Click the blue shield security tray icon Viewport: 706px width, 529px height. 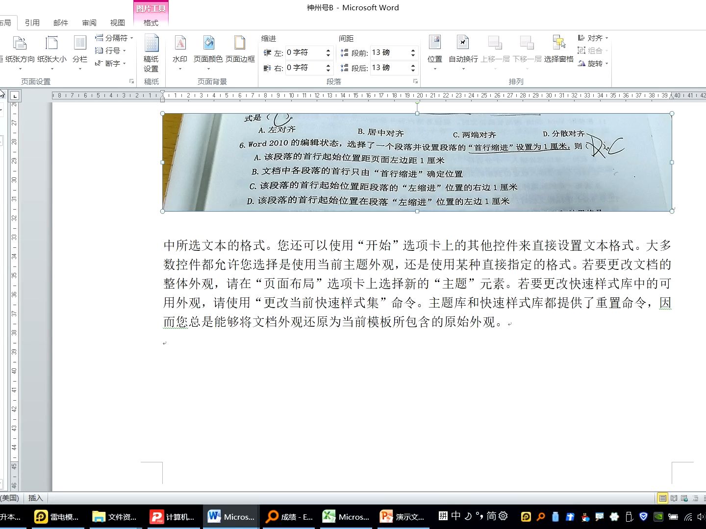644,516
